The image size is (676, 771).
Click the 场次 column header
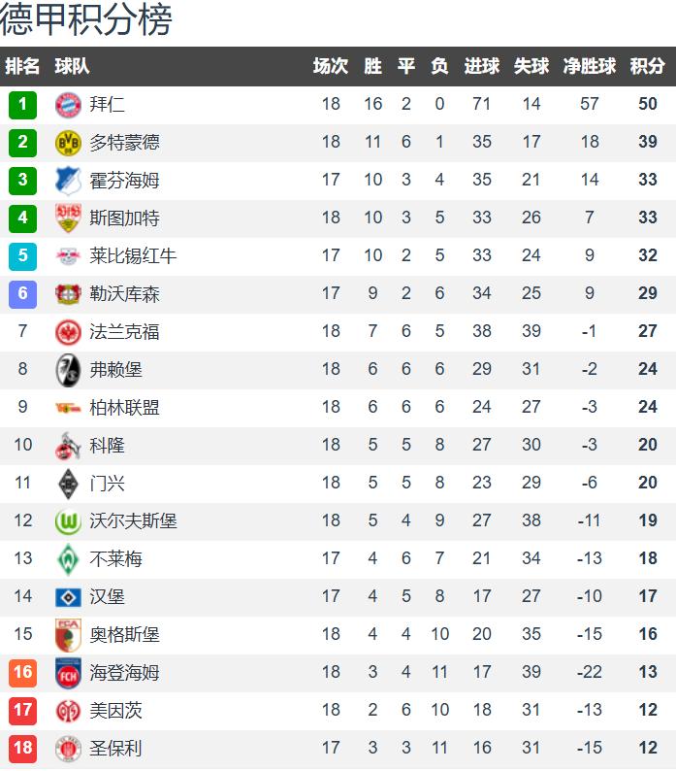[x=331, y=66]
